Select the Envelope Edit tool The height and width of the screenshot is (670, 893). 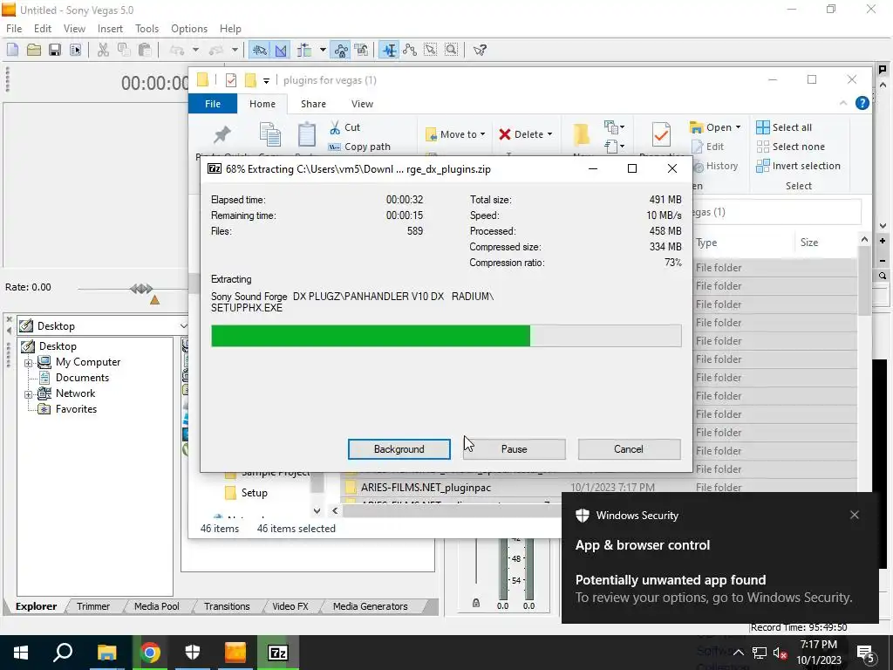click(410, 50)
